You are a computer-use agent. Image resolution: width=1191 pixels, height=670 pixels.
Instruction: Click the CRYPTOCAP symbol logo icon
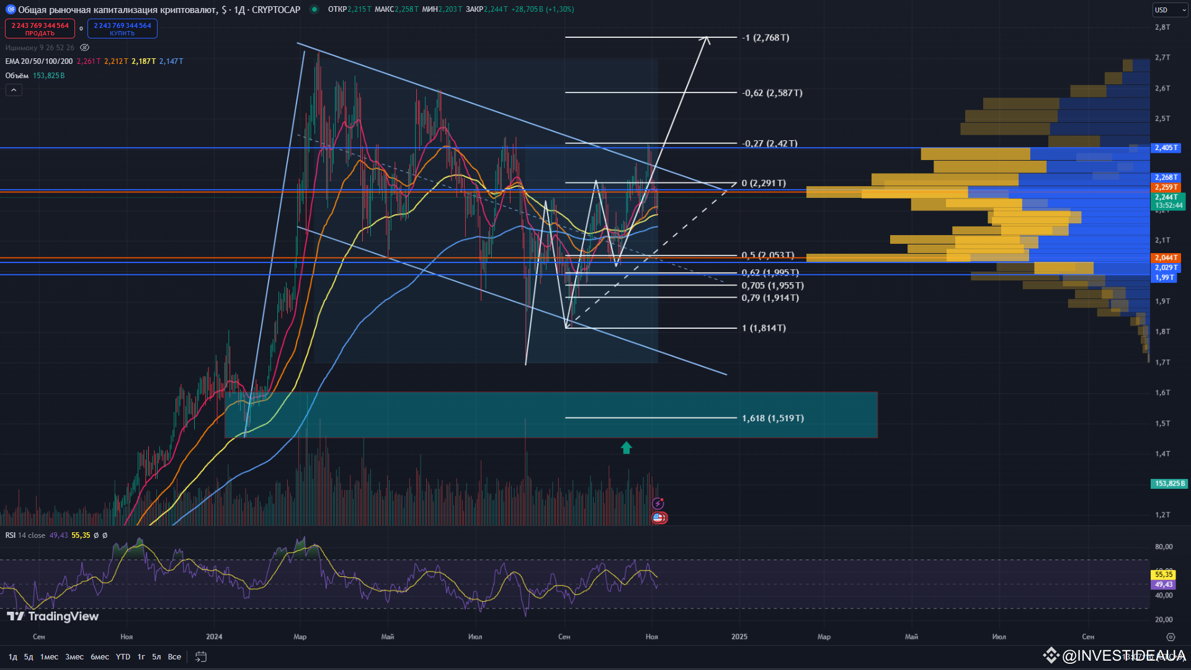click(x=10, y=9)
